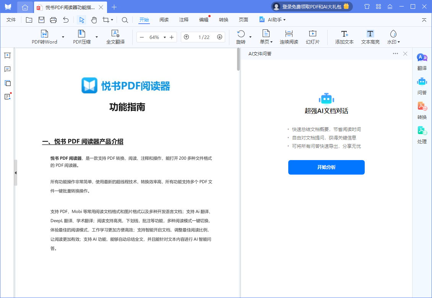Open the bookmark panel in left sidebar

point(7,56)
